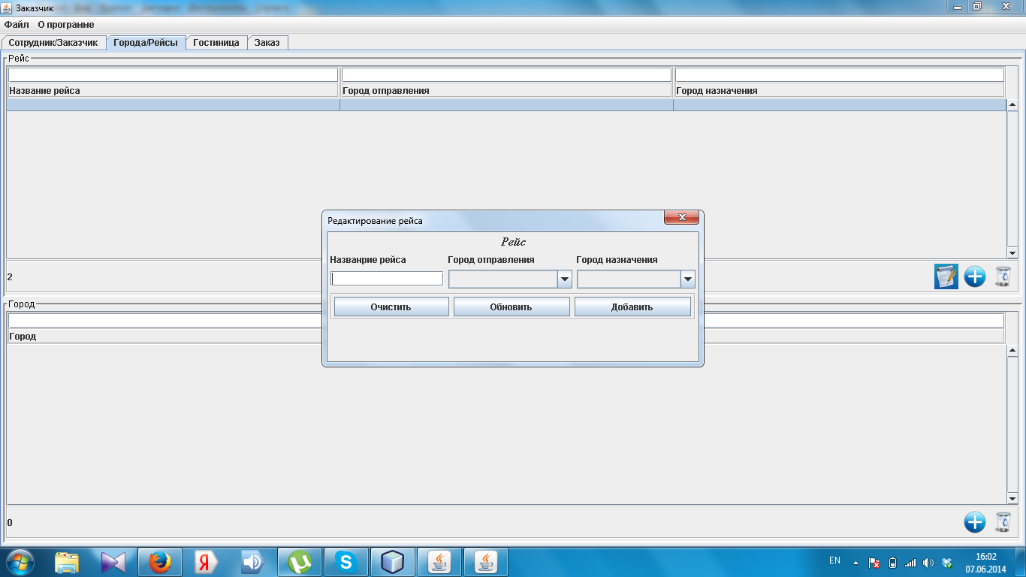Screen dimensions: 1026x577
Task: Click the trash bin icon in the Город panel
Action: pos(1003,522)
